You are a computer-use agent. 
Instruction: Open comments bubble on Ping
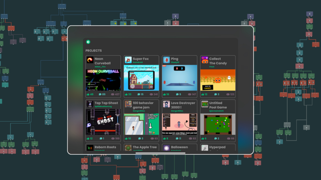point(177,94)
